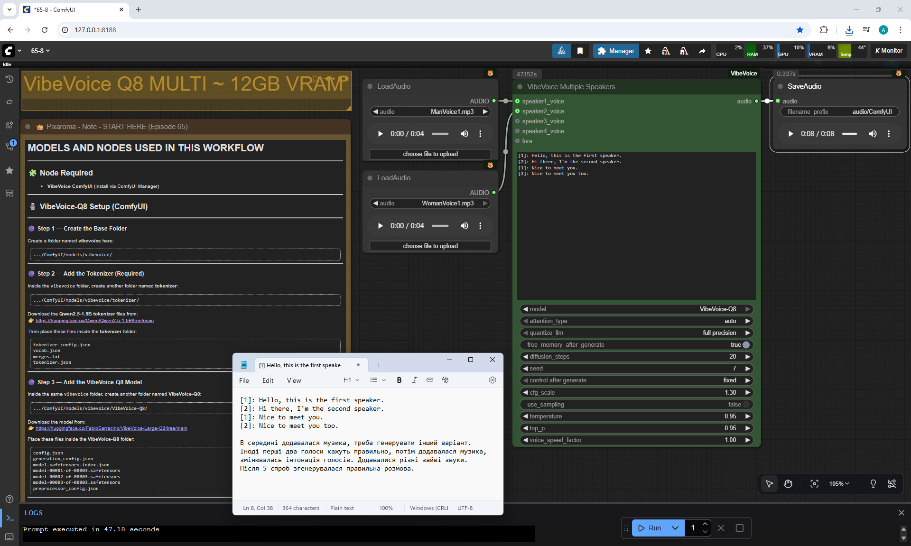911x546 pixels.
Task: Toggle link visibility icon on canvas toolbar
Action: [892, 483]
